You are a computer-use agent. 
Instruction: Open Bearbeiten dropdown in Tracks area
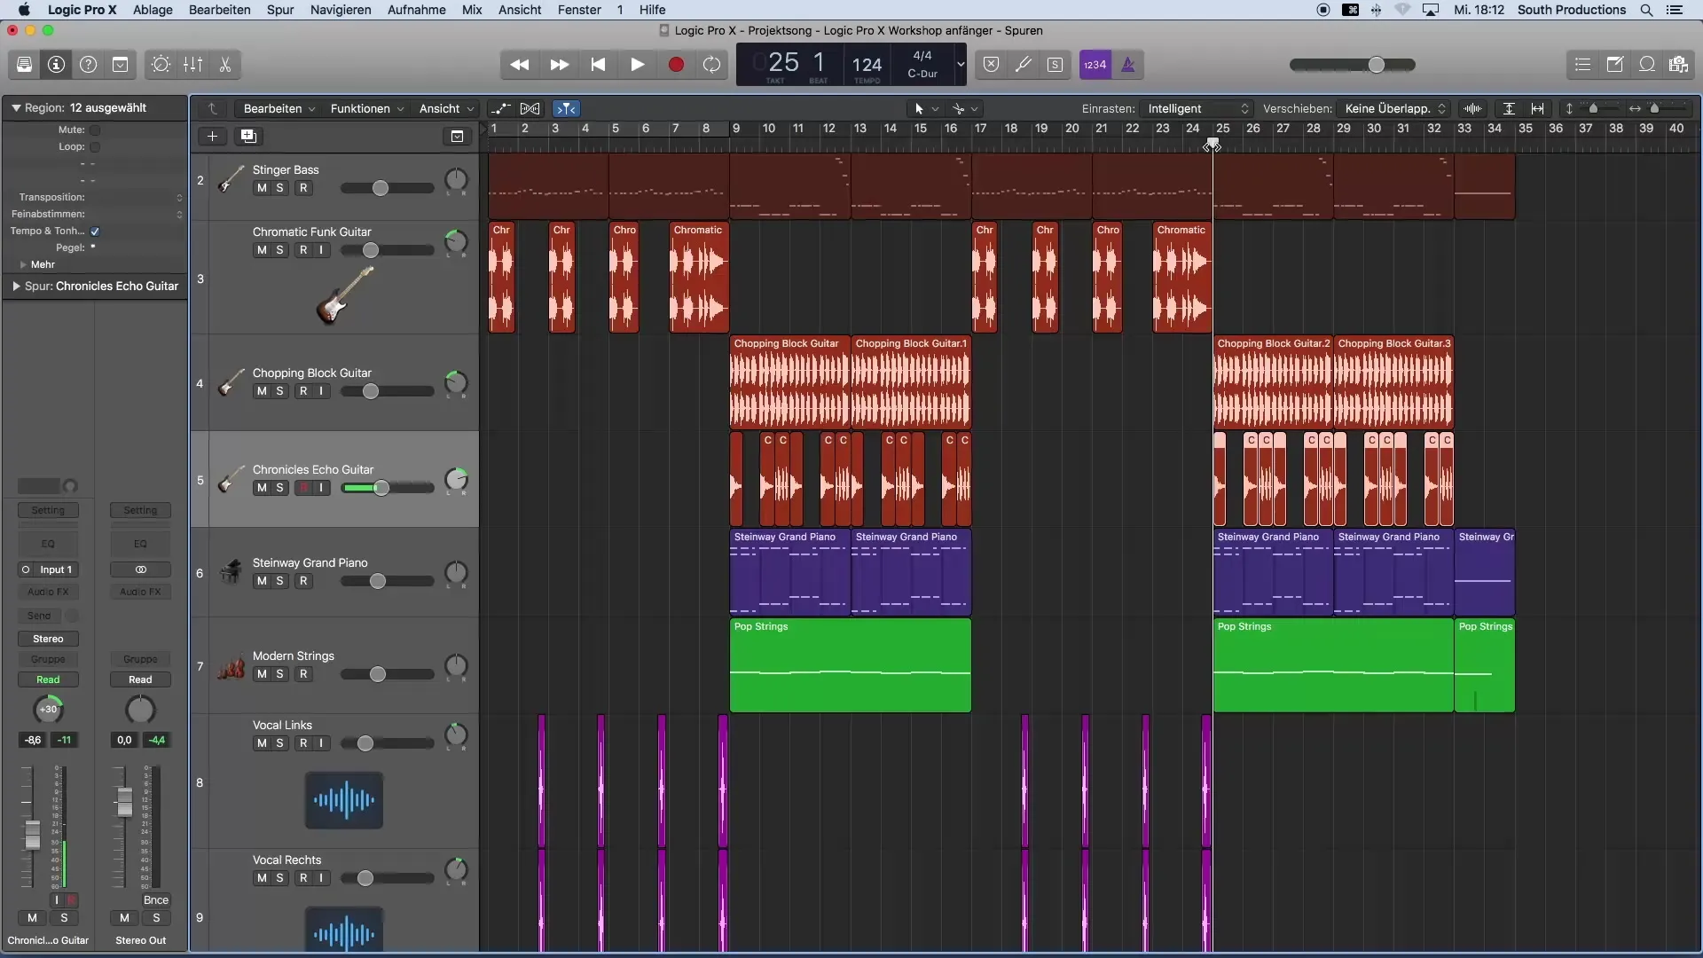(279, 108)
